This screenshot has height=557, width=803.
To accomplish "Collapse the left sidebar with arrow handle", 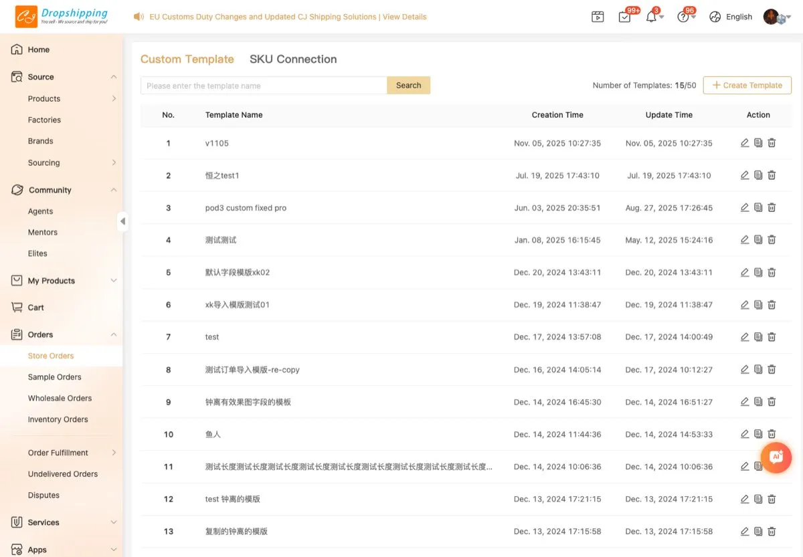I will 122,221.
